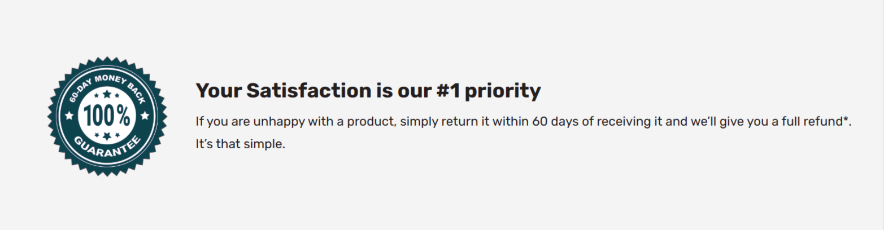The width and height of the screenshot is (884, 230).
Task: Click the 'is our' words in heading
Action: point(403,91)
